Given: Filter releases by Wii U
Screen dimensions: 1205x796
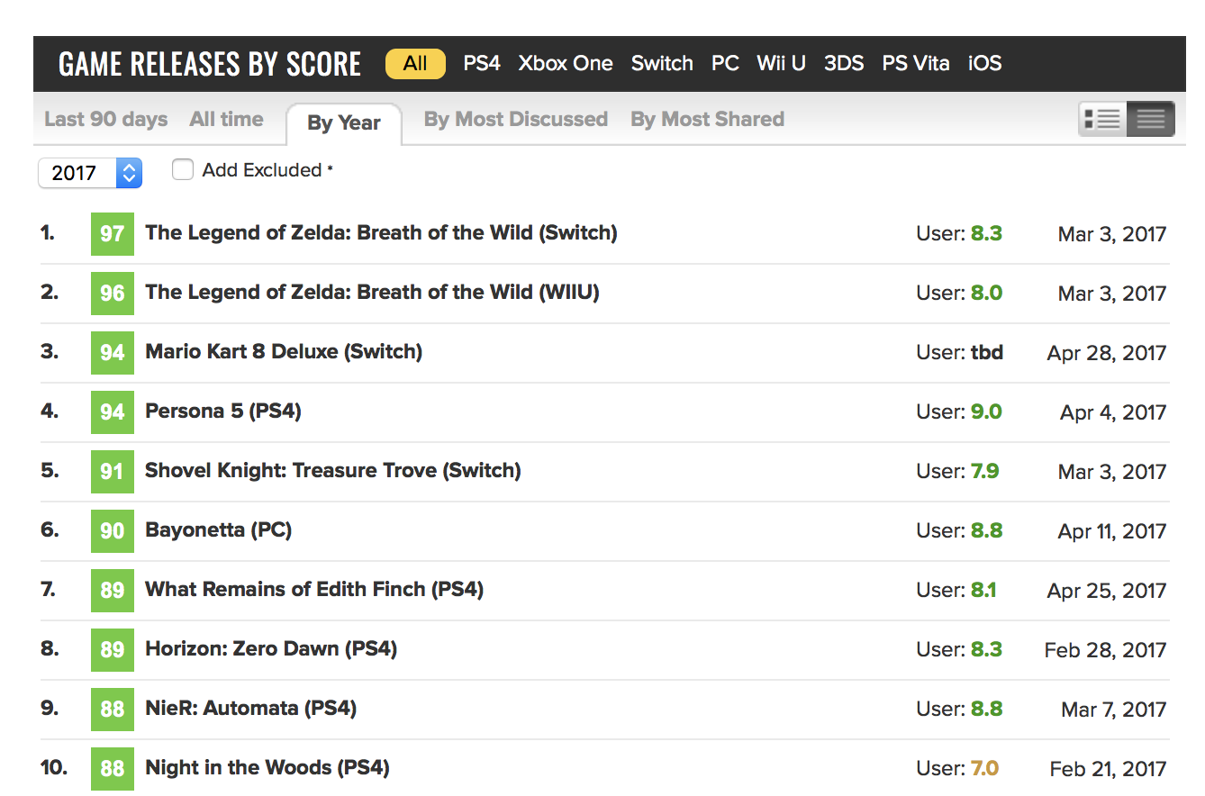Looking at the screenshot, I should click(x=781, y=63).
